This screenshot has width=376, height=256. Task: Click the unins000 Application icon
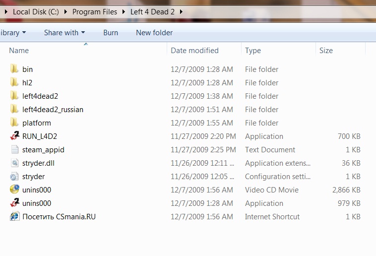coord(14,203)
